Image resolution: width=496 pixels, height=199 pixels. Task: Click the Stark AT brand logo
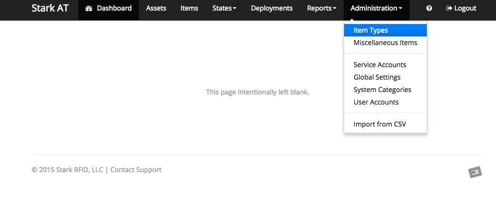pos(50,8)
